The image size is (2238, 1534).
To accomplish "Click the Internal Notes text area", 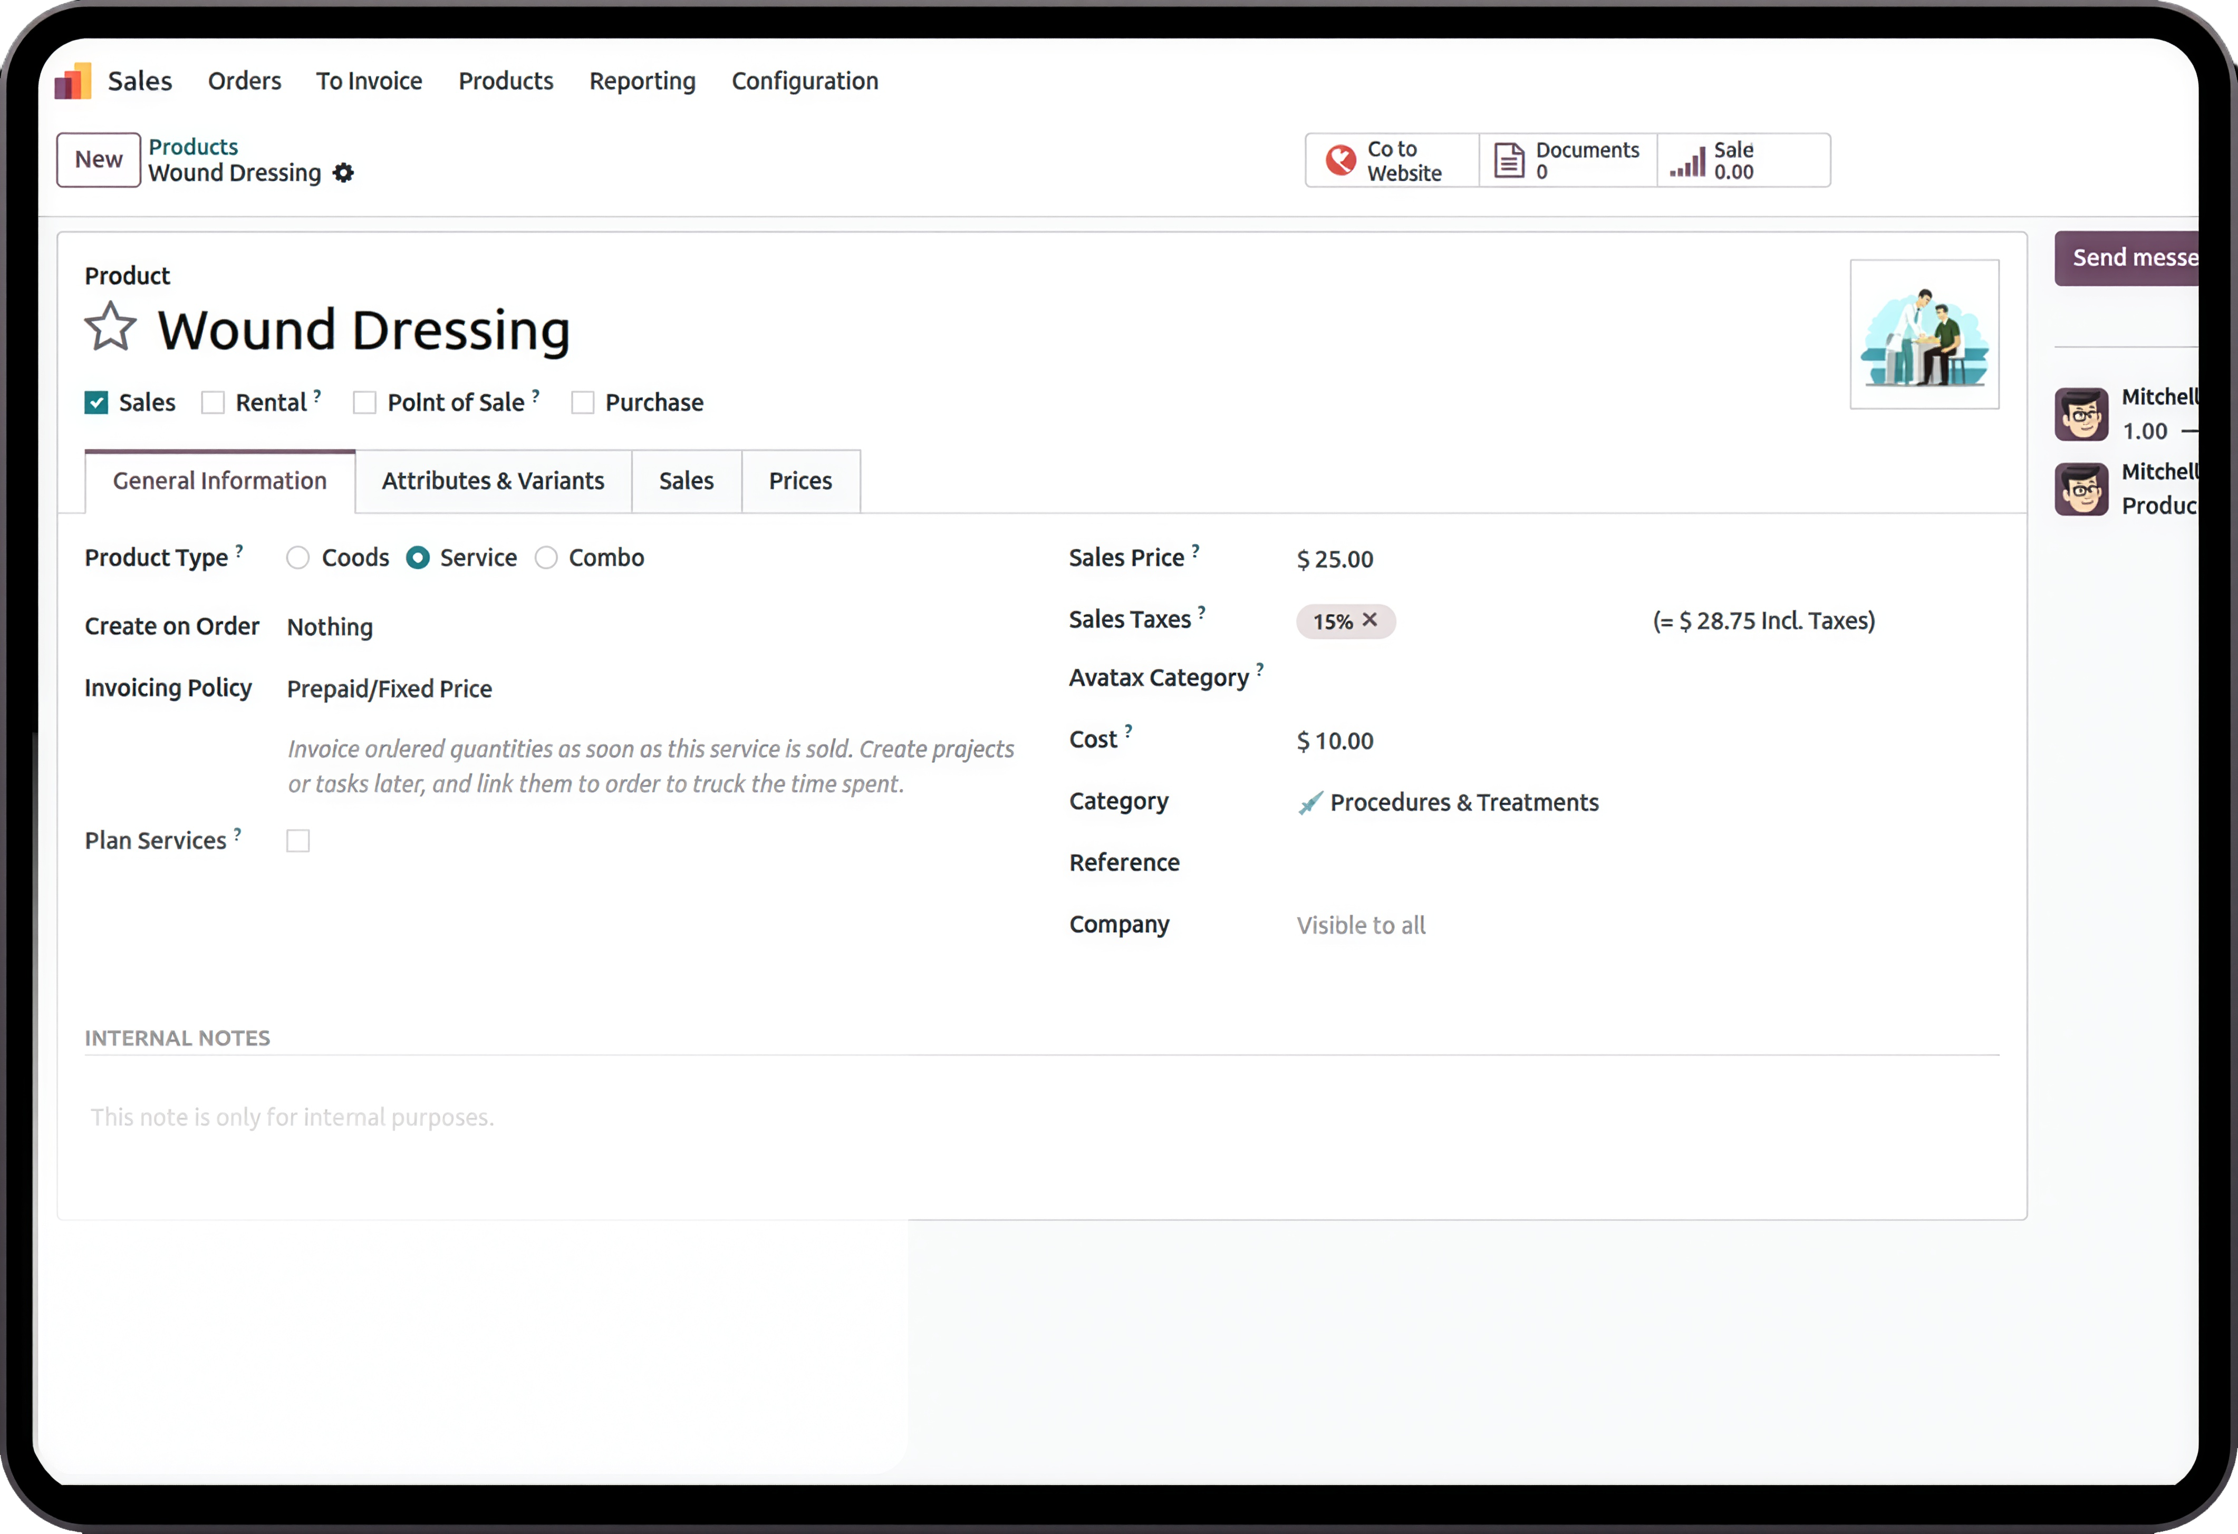I will [1042, 1118].
